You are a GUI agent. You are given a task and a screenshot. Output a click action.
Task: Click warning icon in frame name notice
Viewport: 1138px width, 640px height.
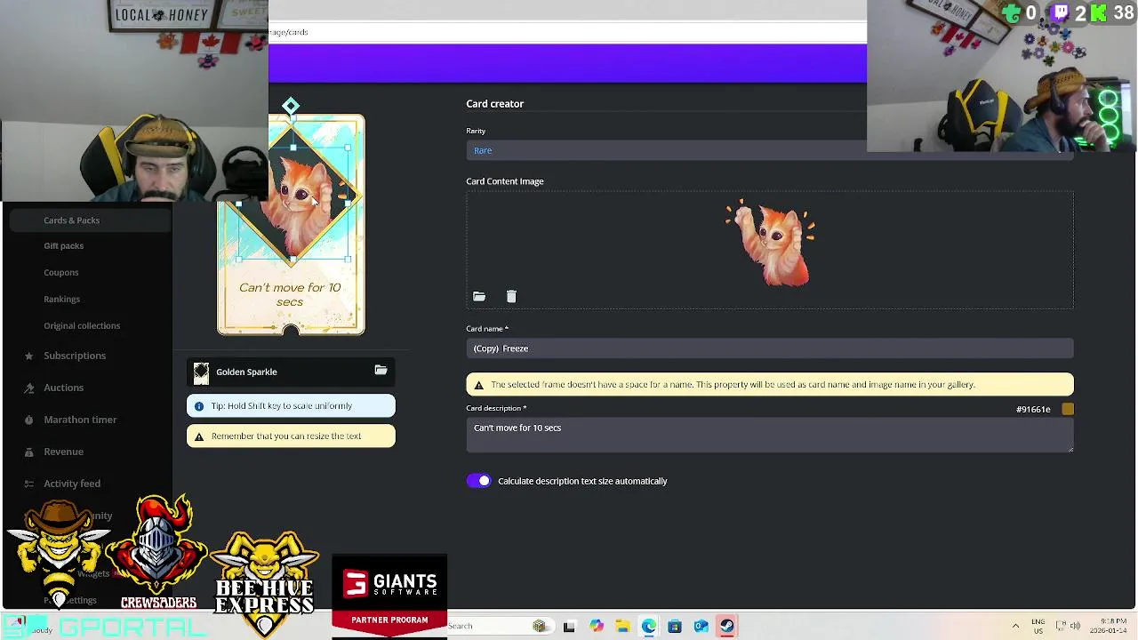(x=479, y=385)
